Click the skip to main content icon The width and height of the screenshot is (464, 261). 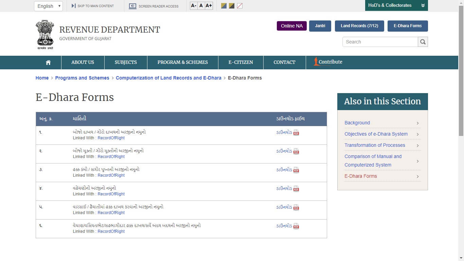click(x=73, y=6)
